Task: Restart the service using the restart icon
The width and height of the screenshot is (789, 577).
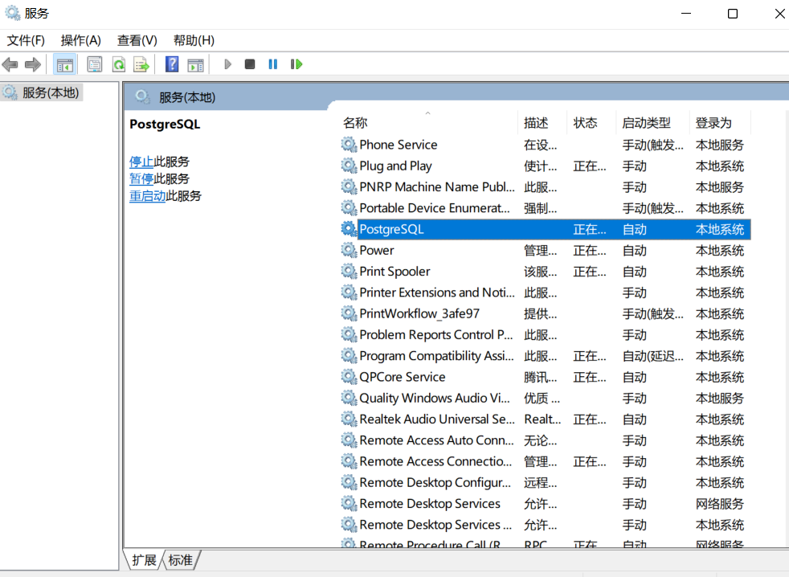Action: pyautogui.click(x=296, y=64)
